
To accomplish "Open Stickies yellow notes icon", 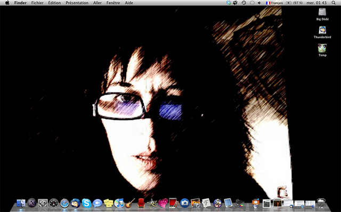I will point(108,203).
